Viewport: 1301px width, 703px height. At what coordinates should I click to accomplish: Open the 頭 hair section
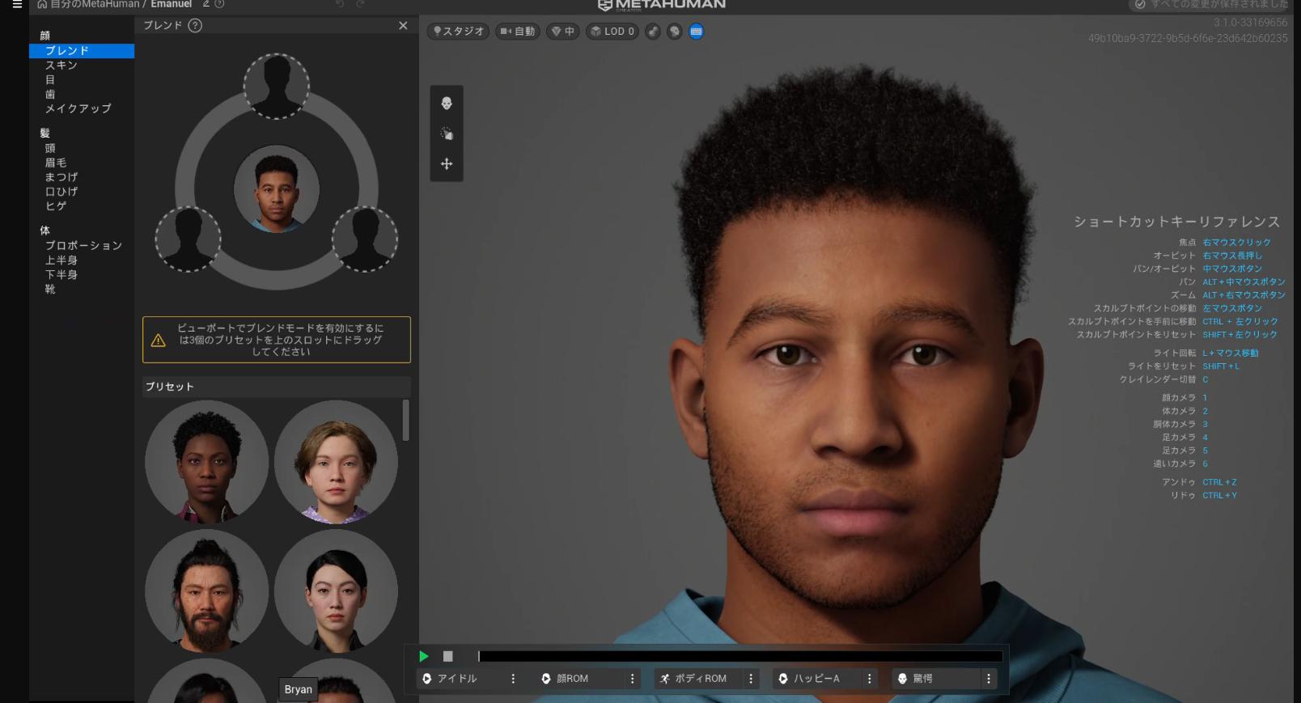50,148
